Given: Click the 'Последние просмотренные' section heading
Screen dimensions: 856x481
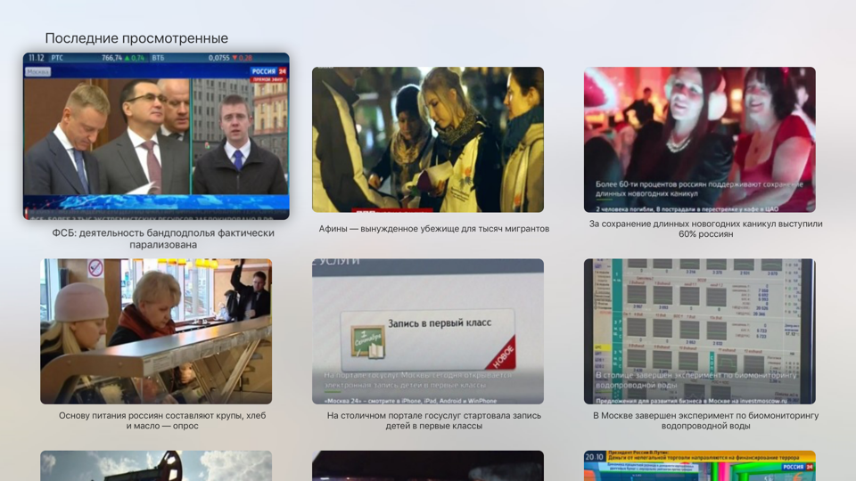Looking at the screenshot, I should point(136,38).
